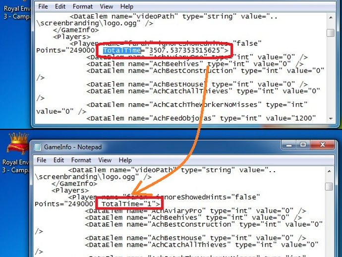This screenshot has width=342, height=257.
Task: Open Format menu in upper Notepad window
Action: [x=83, y=6]
